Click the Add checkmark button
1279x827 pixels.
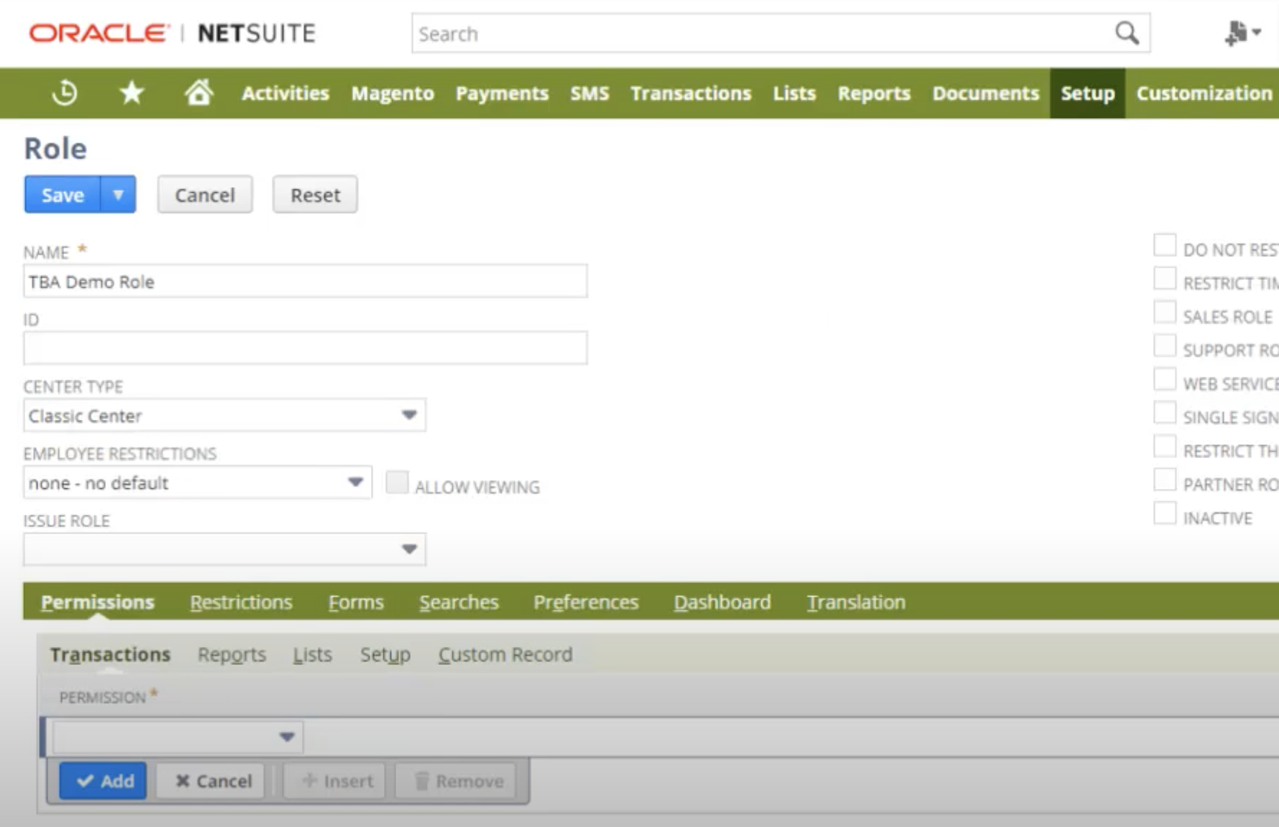[x=103, y=781]
